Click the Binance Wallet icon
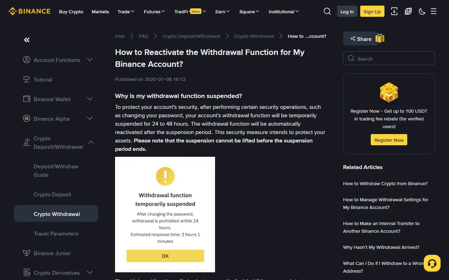 (x=27, y=99)
